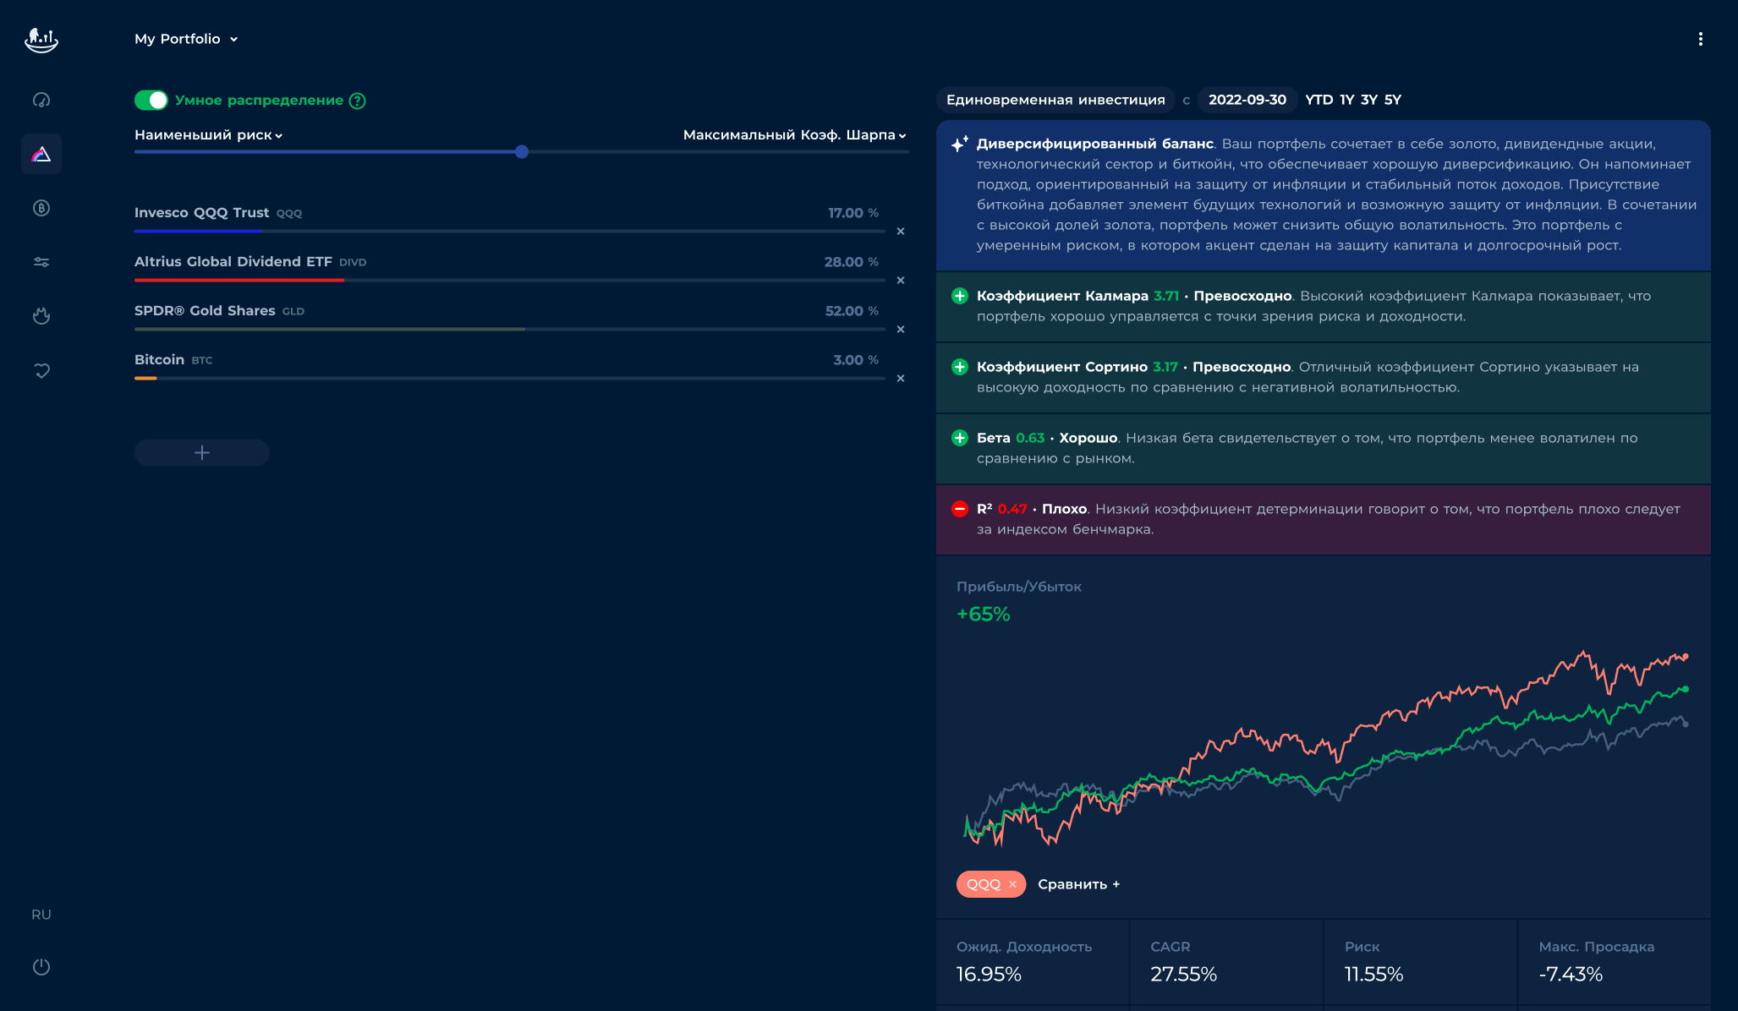Open the Наименьший риск dropdown

pos(208,135)
